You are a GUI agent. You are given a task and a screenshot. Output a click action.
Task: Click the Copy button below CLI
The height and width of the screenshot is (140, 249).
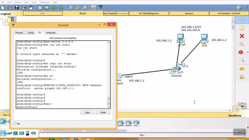tap(87, 112)
